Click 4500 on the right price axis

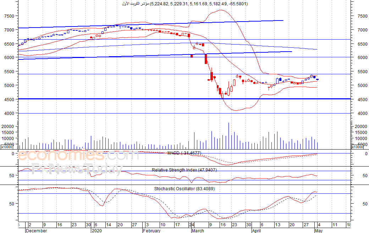click(362, 100)
